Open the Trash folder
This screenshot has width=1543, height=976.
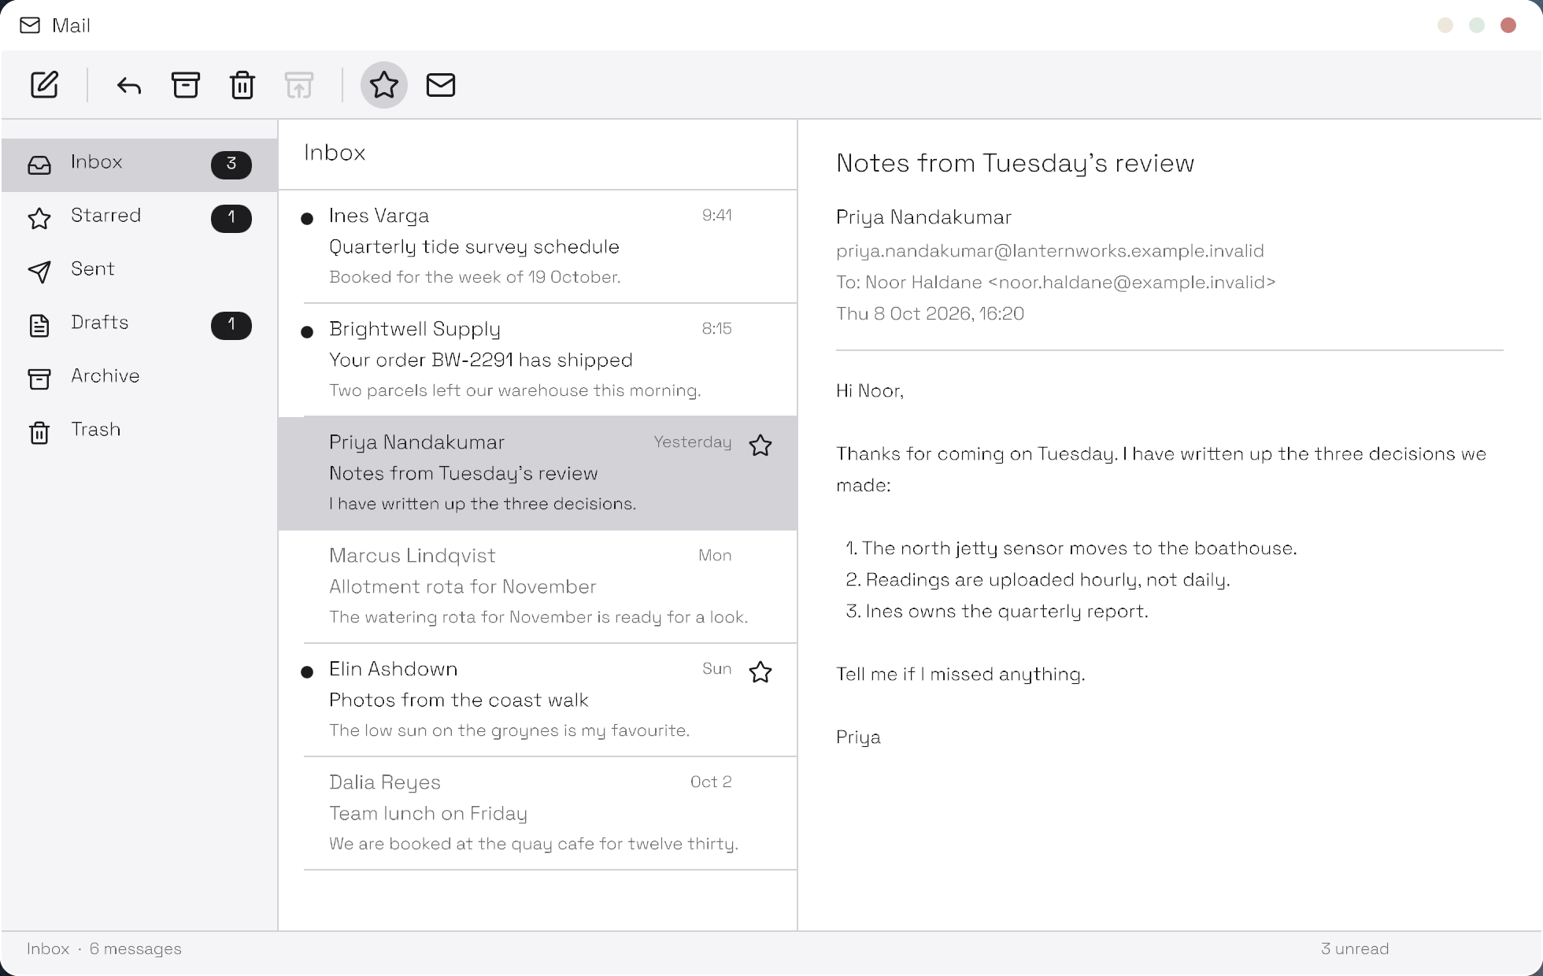pyautogui.click(x=139, y=432)
